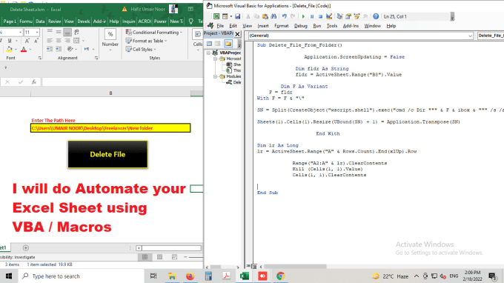504x283 pixels.
Task: Click the Insert Function fx icon
Action: [x=34, y=82]
